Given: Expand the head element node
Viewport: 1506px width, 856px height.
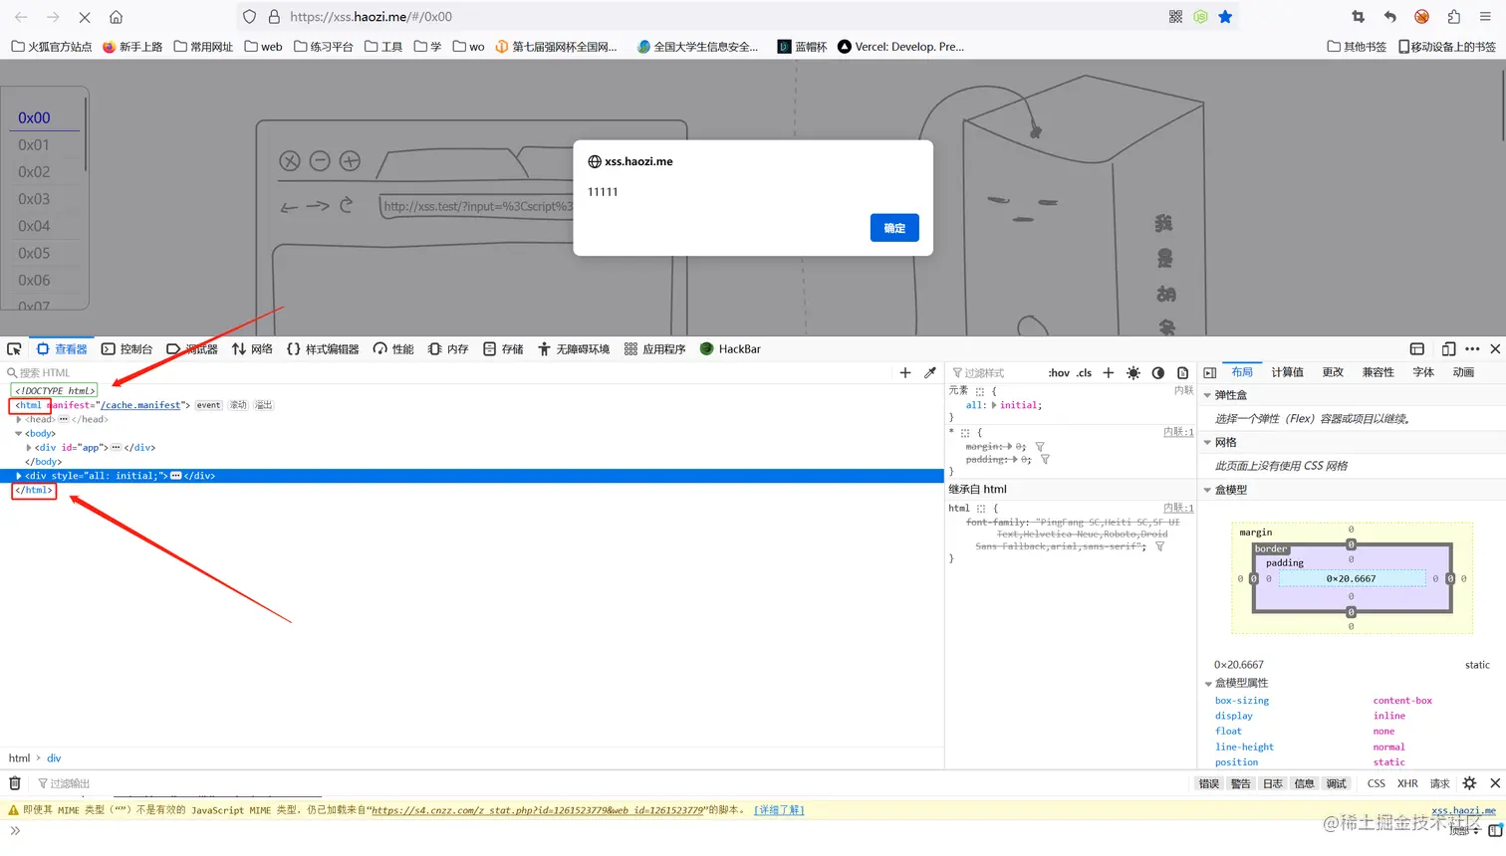Looking at the screenshot, I should click(19, 420).
